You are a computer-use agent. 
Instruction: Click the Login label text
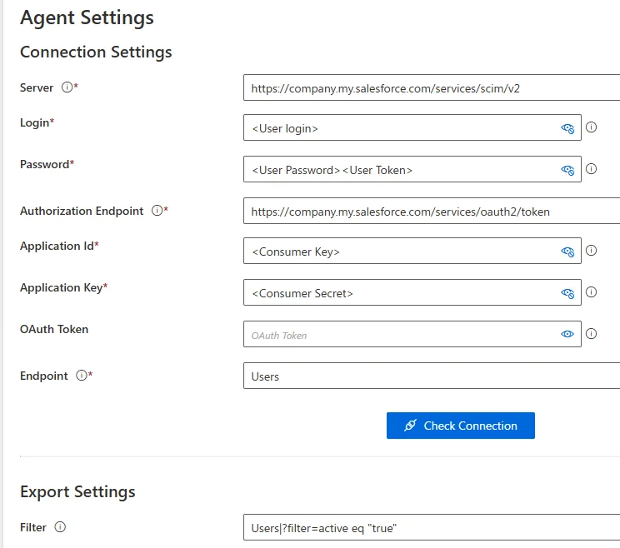[x=34, y=123]
